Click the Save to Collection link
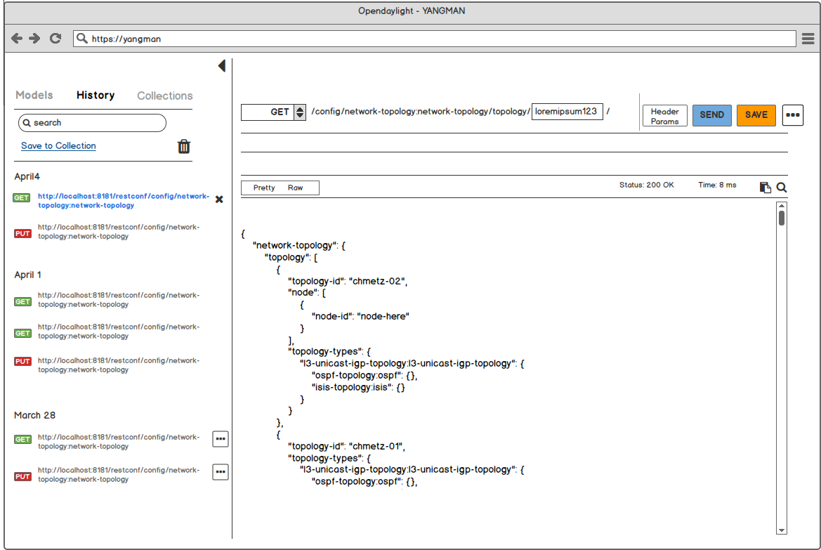821x550 pixels. point(59,145)
